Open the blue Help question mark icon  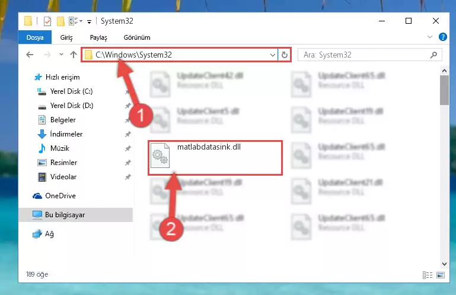[x=442, y=37]
